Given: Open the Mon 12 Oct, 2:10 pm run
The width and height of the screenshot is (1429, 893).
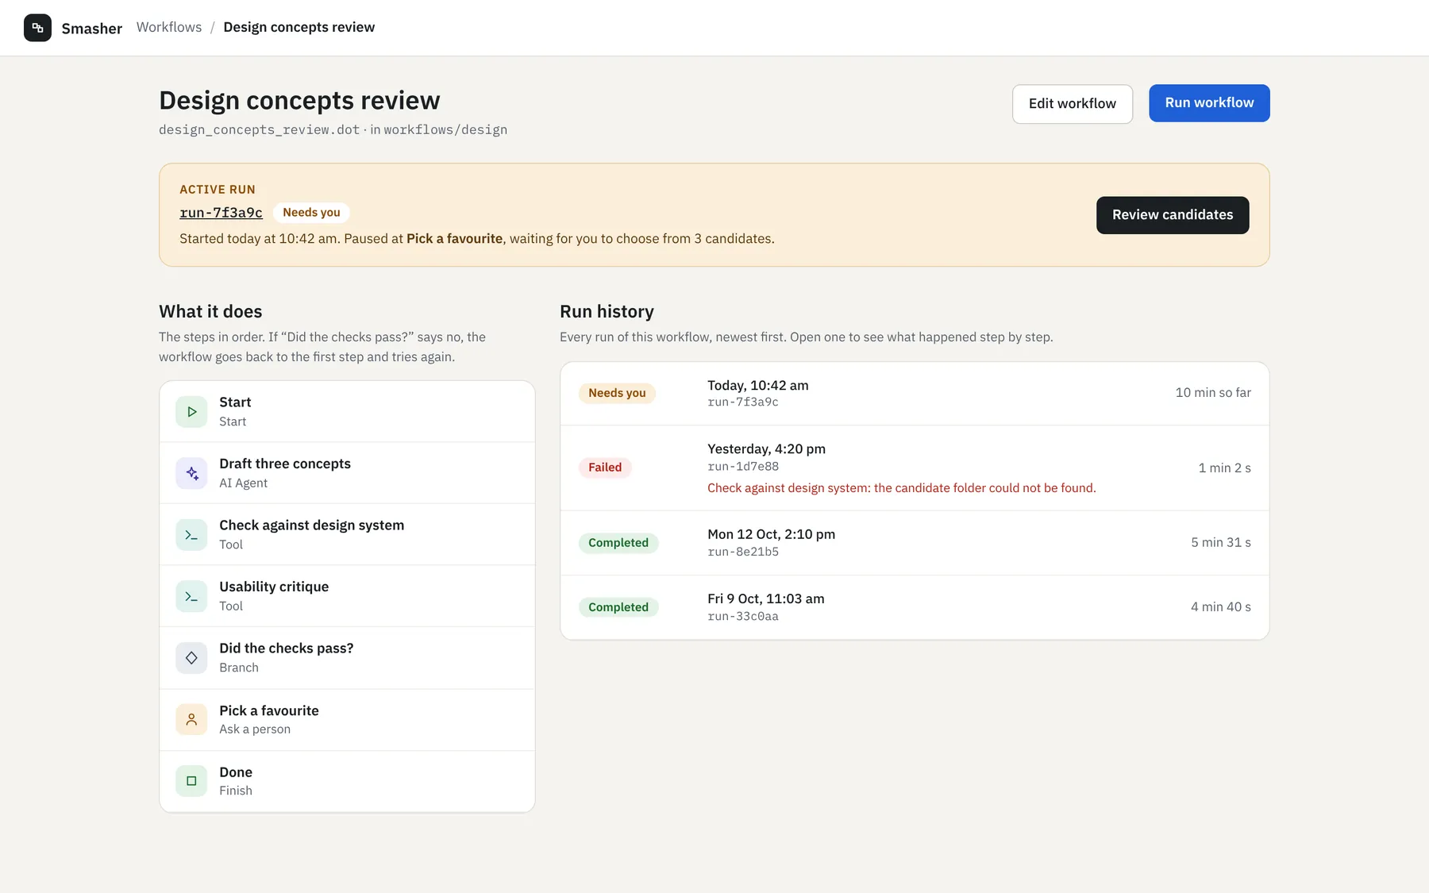Looking at the screenshot, I should tap(915, 543).
